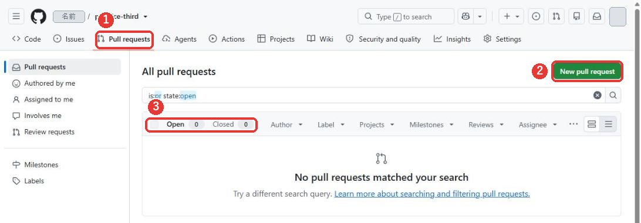Toggle the select-all checkbox in list header

(x=154, y=124)
